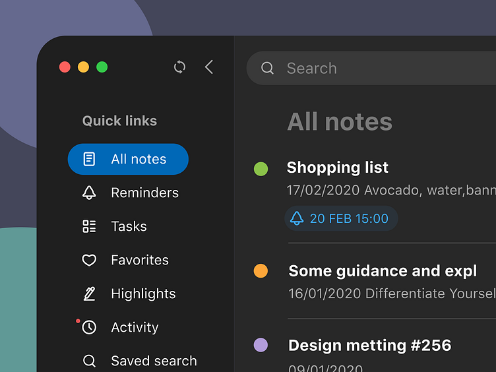Go to Saved search list
Viewport: 496px width, 372px height.
click(154, 361)
